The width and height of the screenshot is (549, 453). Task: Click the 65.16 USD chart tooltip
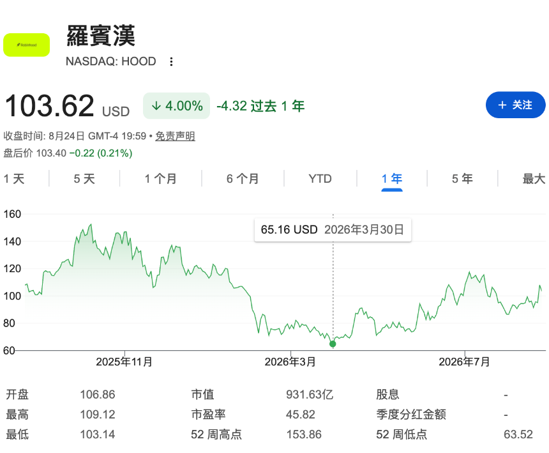pyautogui.click(x=333, y=230)
